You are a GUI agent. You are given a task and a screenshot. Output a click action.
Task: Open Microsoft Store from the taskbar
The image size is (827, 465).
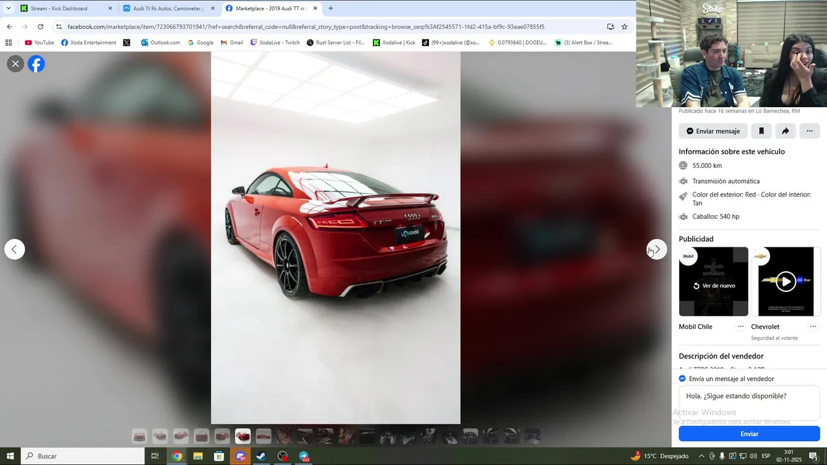[219, 456]
